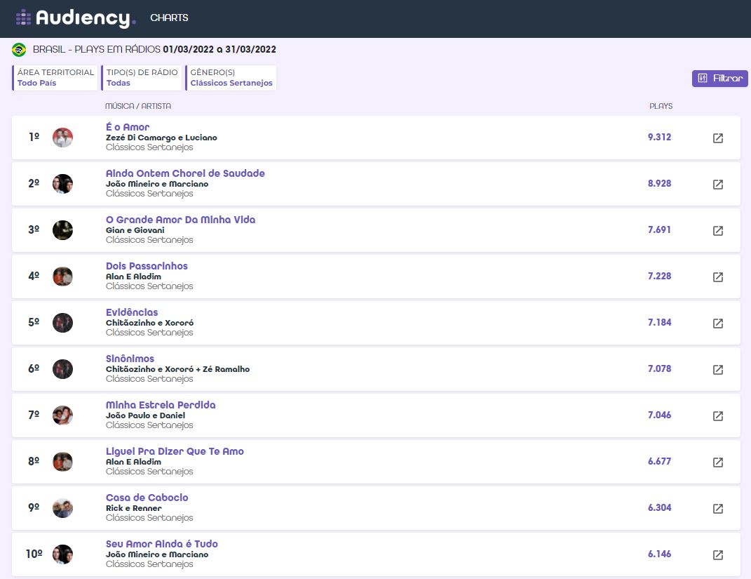Click play count 7.184
This screenshot has height=579, width=751.
pyautogui.click(x=660, y=323)
